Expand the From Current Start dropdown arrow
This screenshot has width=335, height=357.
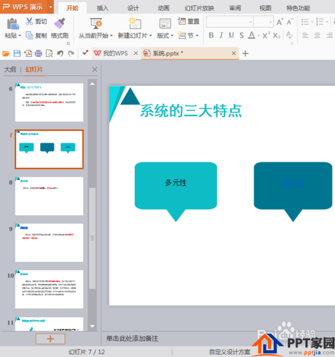111,36
